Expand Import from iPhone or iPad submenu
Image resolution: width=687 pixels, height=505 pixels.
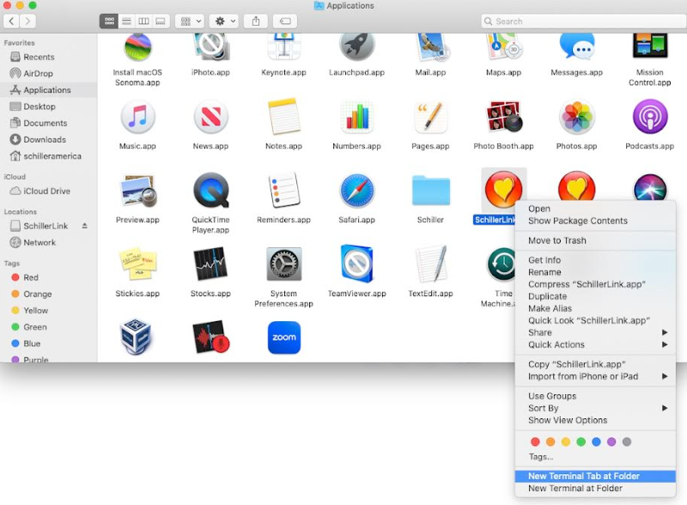tap(595, 376)
